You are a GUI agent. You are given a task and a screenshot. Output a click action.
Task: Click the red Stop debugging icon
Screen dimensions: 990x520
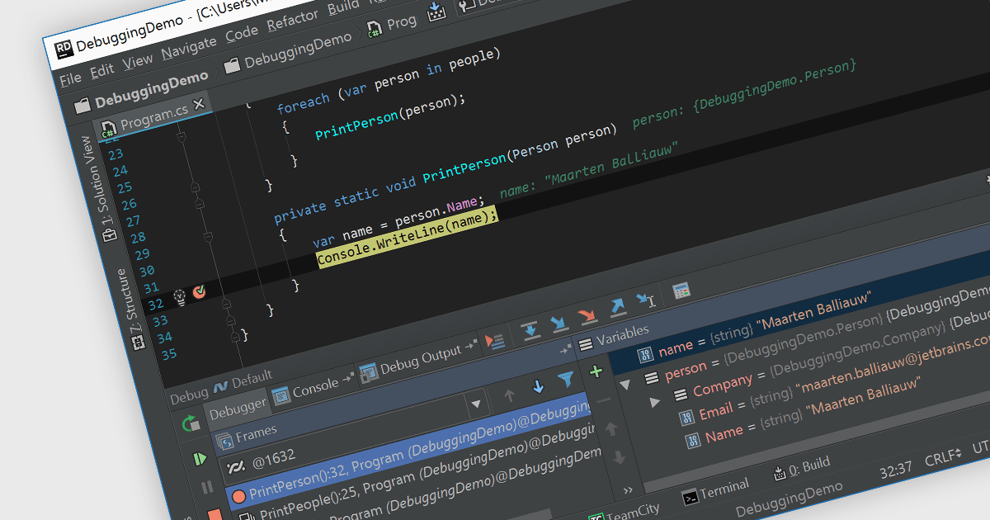[x=215, y=514]
